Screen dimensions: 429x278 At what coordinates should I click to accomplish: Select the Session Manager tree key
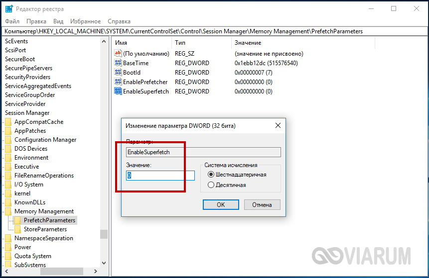pyautogui.click(x=27, y=113)
